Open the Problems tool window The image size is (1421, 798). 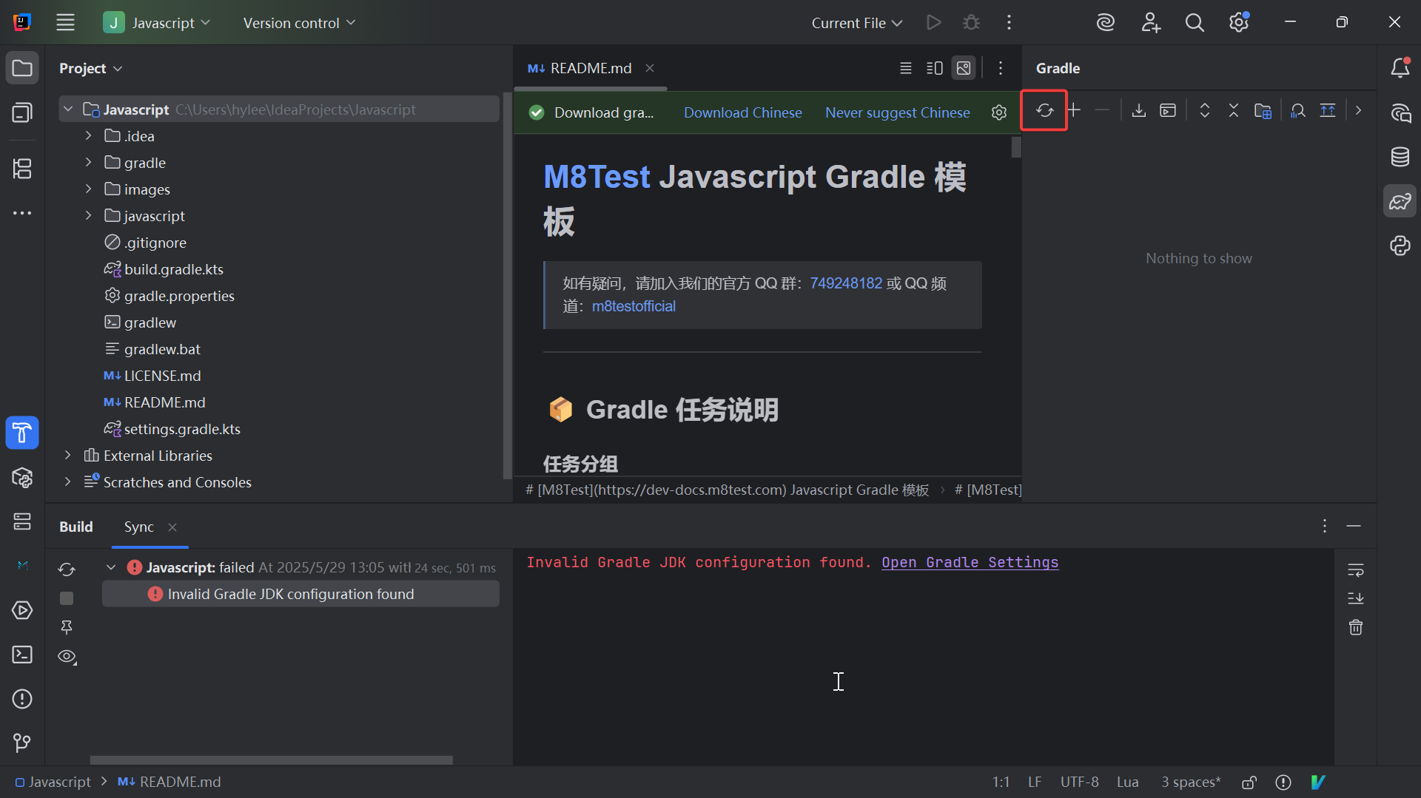click(22, 699)
